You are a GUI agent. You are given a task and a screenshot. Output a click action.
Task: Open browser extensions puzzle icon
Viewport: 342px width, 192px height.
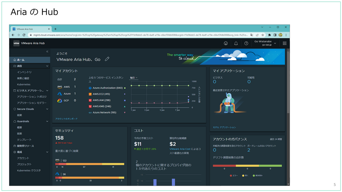click(269, 35)
